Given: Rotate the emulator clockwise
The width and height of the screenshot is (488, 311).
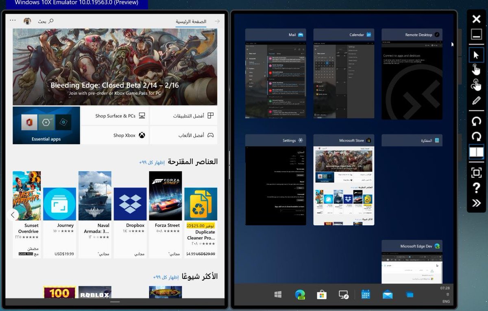Looking at the screenshot, I should pyautogui.click(x=476, y=136).
